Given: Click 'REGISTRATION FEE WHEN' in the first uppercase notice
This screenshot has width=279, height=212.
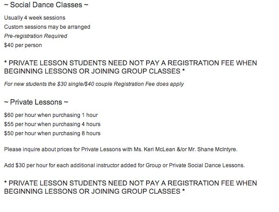Looking at the screenshot, I should (x=212, y=63).
